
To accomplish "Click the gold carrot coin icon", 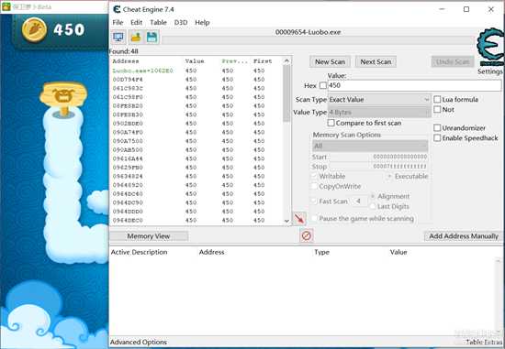I will point(34,30).
